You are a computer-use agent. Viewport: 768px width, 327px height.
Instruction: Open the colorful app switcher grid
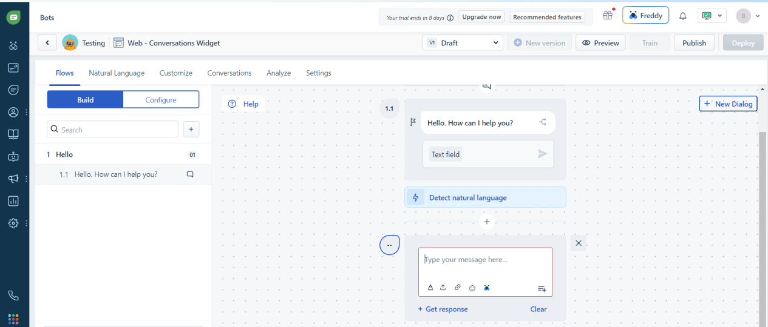point(13,319)
